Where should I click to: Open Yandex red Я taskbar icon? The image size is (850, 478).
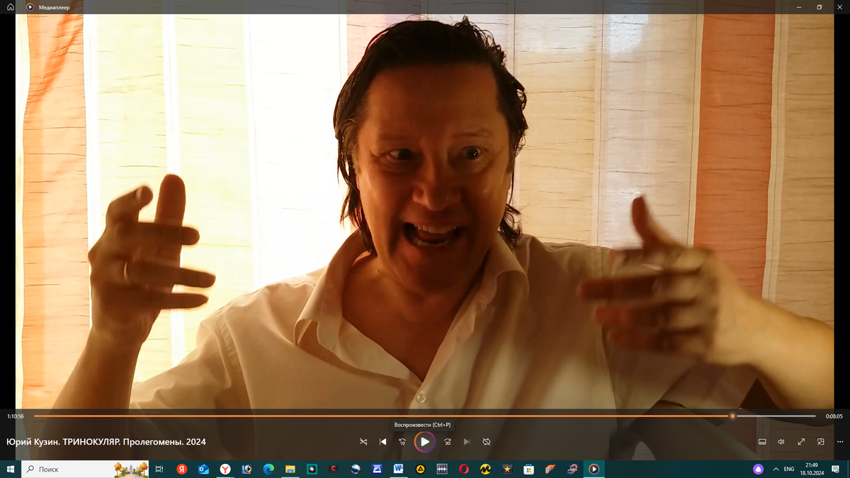181,469
